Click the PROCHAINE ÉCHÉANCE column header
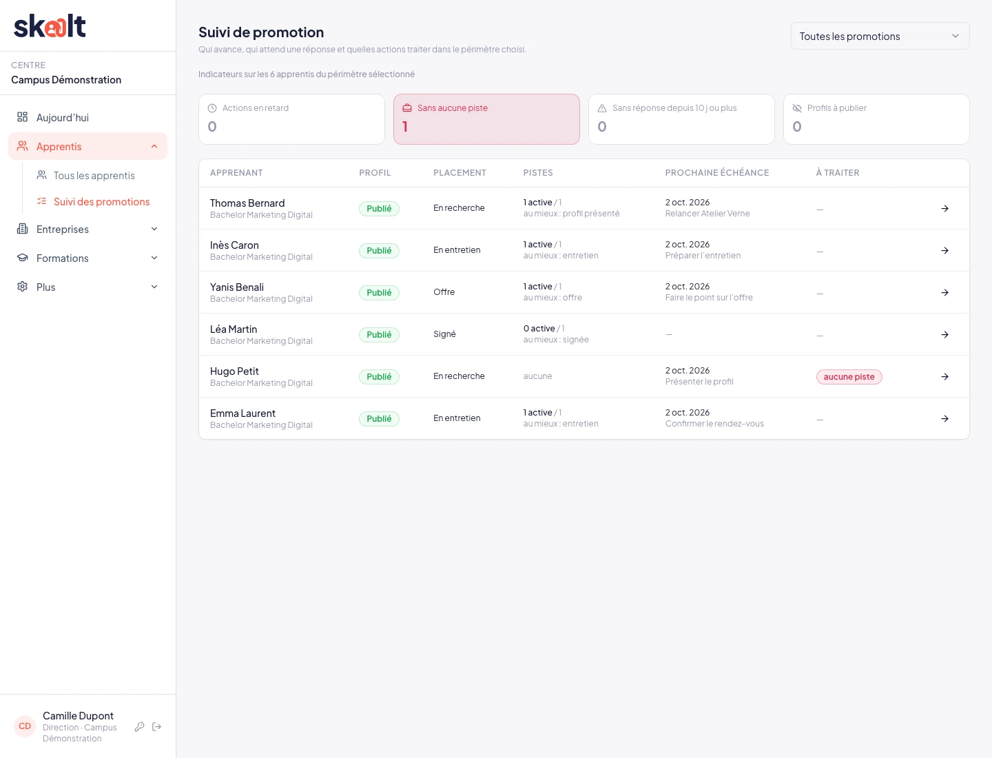992x758 pixels. click(x=717, y=173)
